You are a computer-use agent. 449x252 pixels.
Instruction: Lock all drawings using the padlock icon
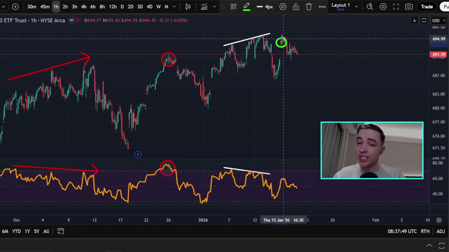(x=296, y=6)
